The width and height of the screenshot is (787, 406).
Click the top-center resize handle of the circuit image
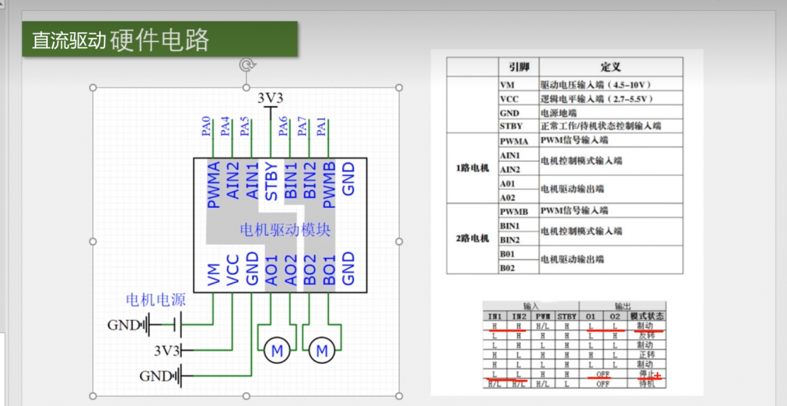pyautogui.click(x=247, y=87)
